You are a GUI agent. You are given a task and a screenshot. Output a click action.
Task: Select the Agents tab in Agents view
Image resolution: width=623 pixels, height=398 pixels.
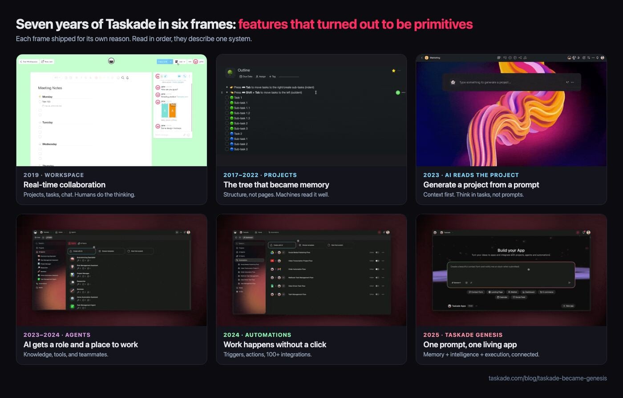[x=72, y=244]
